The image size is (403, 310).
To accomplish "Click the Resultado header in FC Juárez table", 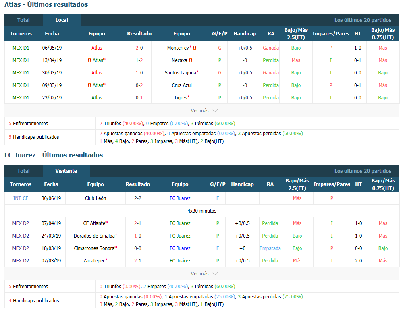I will pyautogui.click(x=138, y=184).
